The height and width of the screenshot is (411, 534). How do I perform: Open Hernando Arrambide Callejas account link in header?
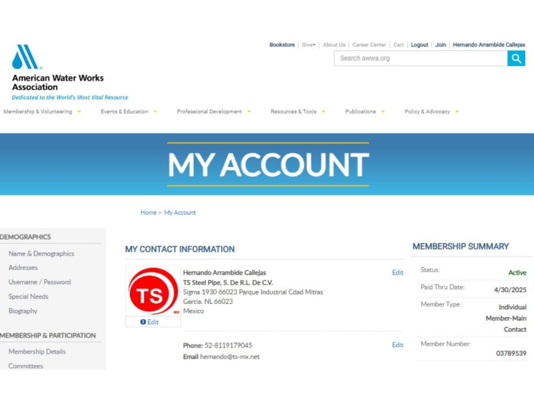[x=489, y=45]
